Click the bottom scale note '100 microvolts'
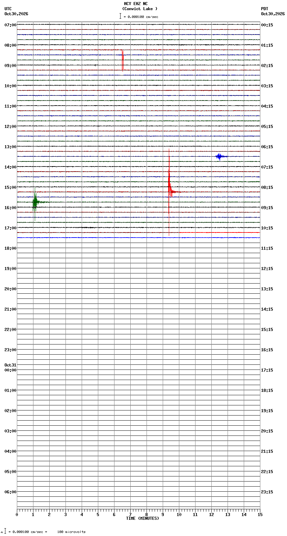Screen dimensions: 287x536 click(x=71, y=532)
